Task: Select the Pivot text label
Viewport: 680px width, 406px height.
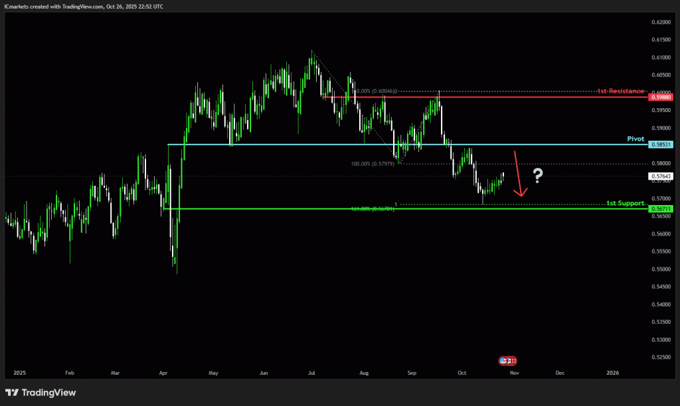Action: pyautogui.click(x=636, y=139)
